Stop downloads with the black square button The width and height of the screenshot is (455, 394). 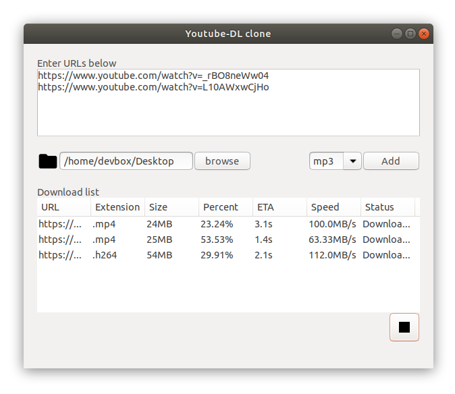tap(404, 327)
